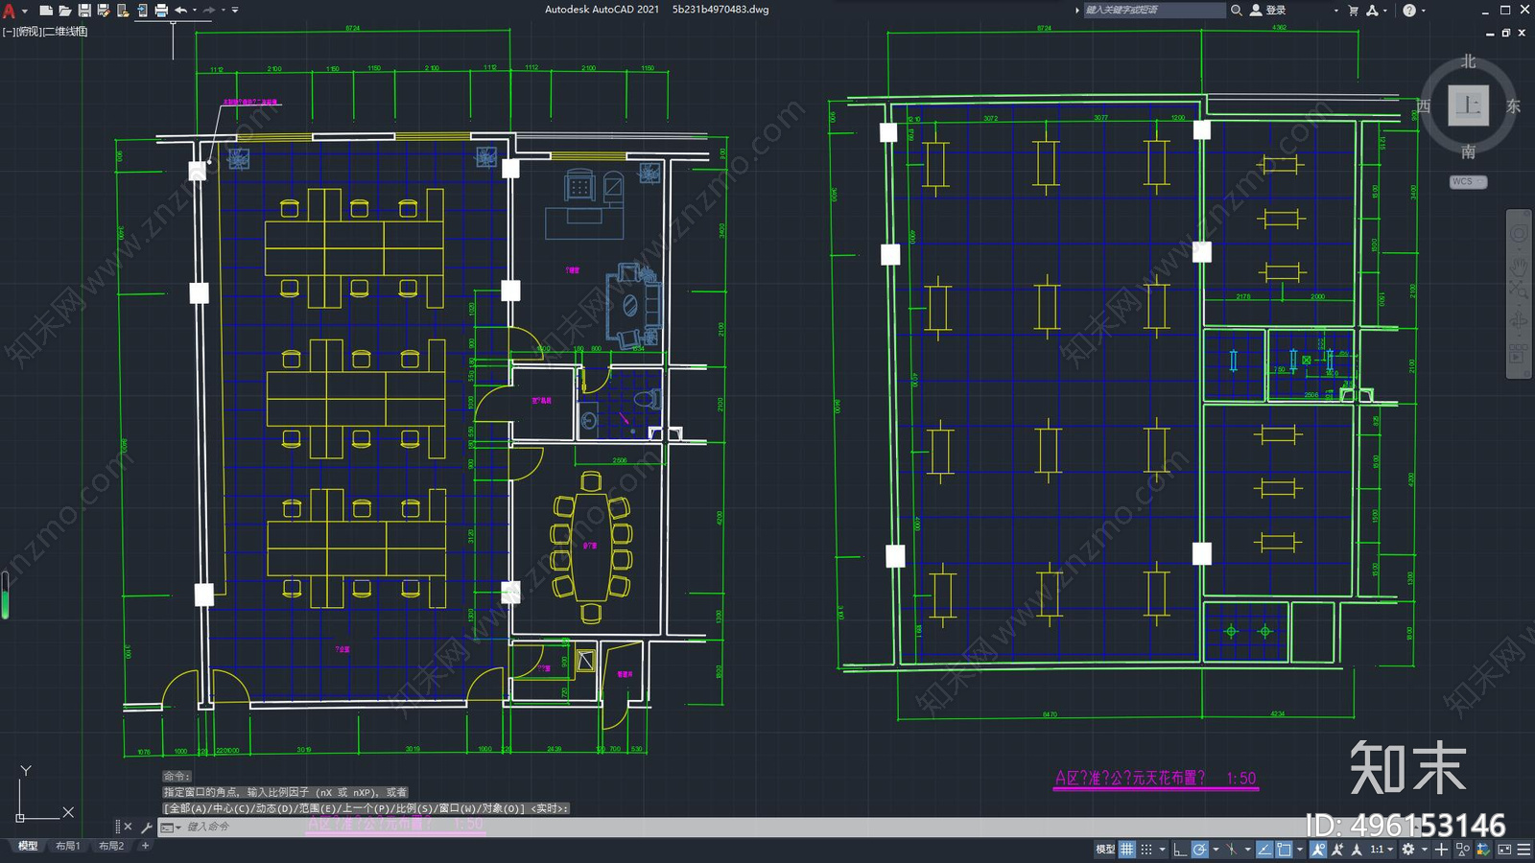The height and width of the screenshot is (863, 1535).
Task: Save to Web & Mobile icon
Action: pos(142,11)
